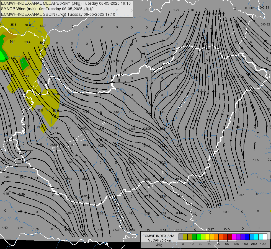The width and height of the screenshot is (271, 249).
Task: Click the map value 4.36
Action: point(7,177)
